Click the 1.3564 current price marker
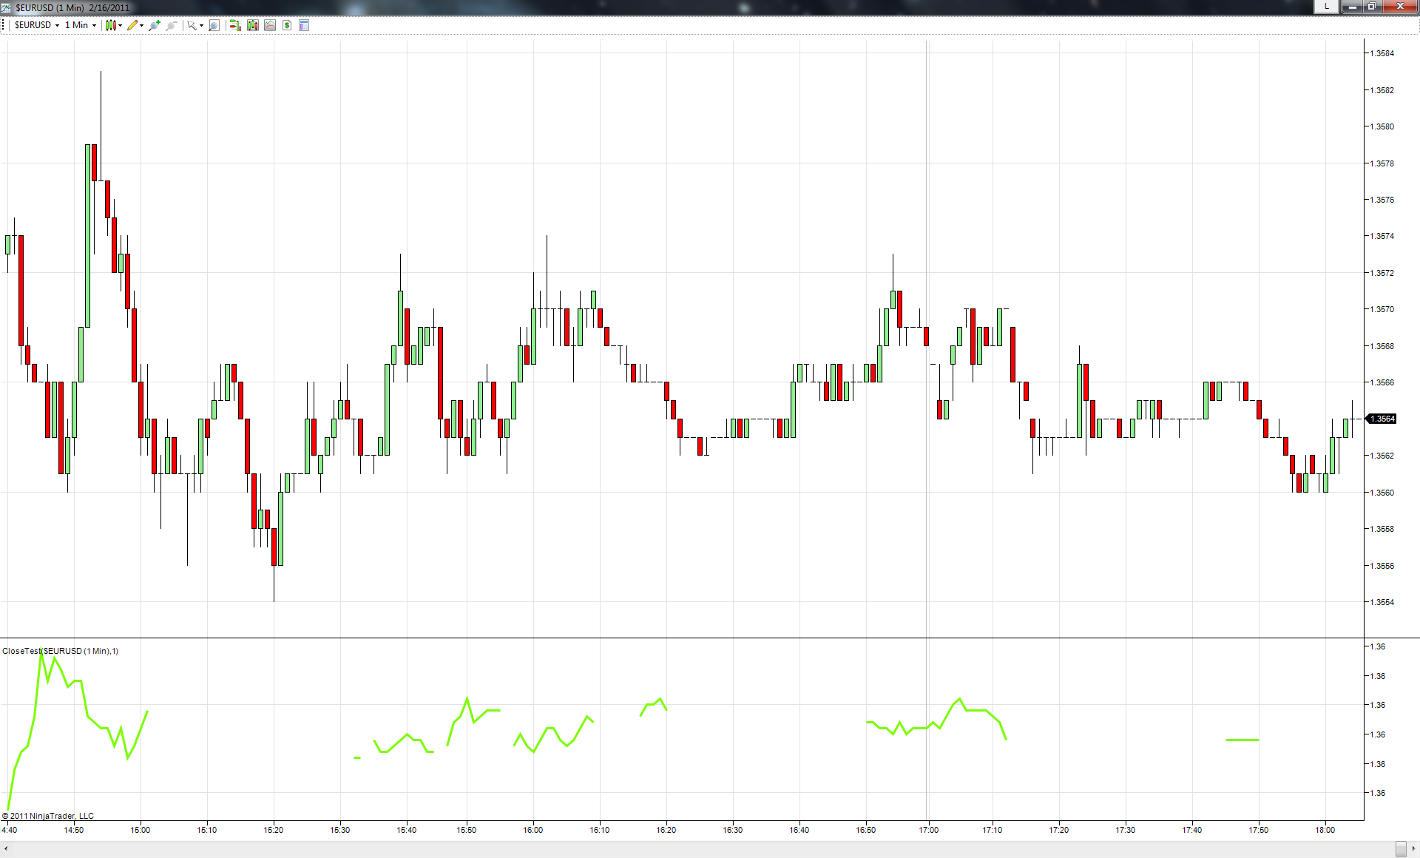1420x858 pixels. (1381, 419)
